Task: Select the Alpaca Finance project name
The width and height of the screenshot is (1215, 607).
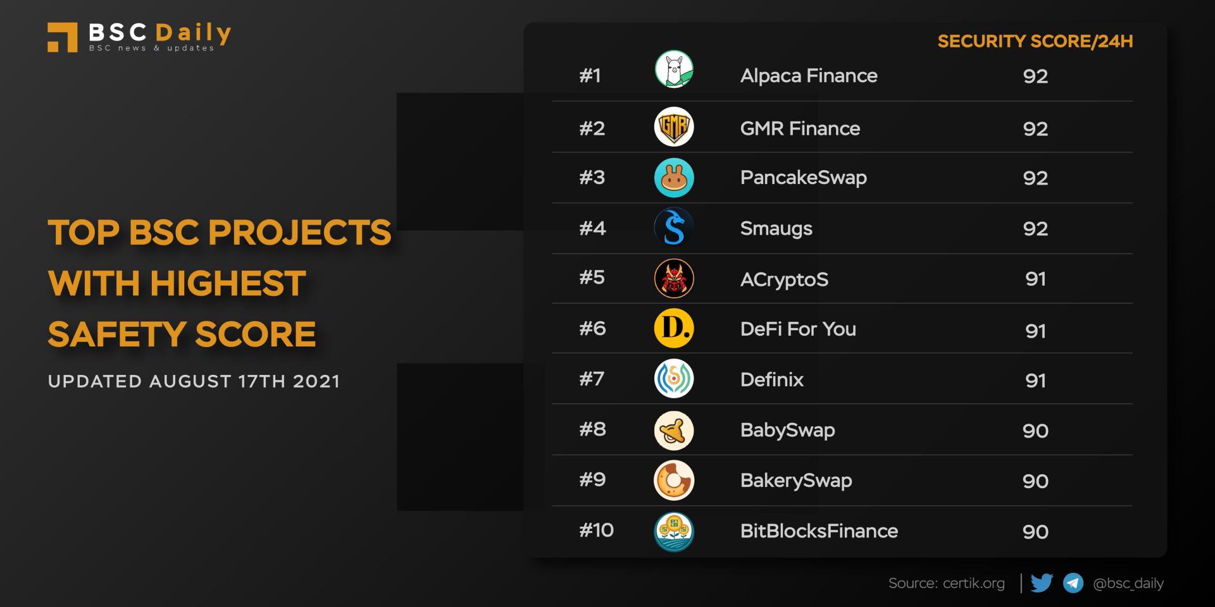Action: [809, 76]
